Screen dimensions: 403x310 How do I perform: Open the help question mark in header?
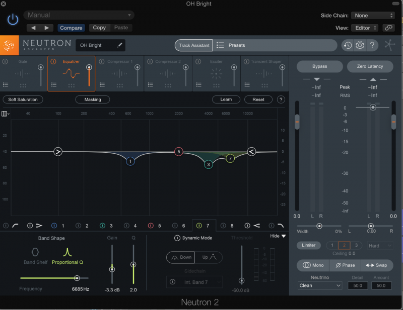pyautogui.click(x=372, y=45)
